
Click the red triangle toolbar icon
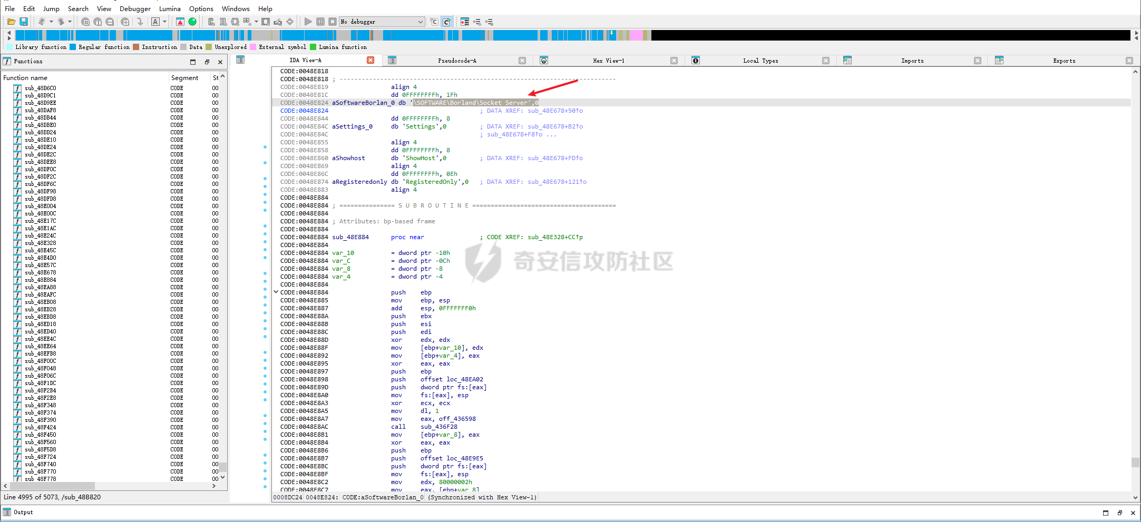click(180, 22)
